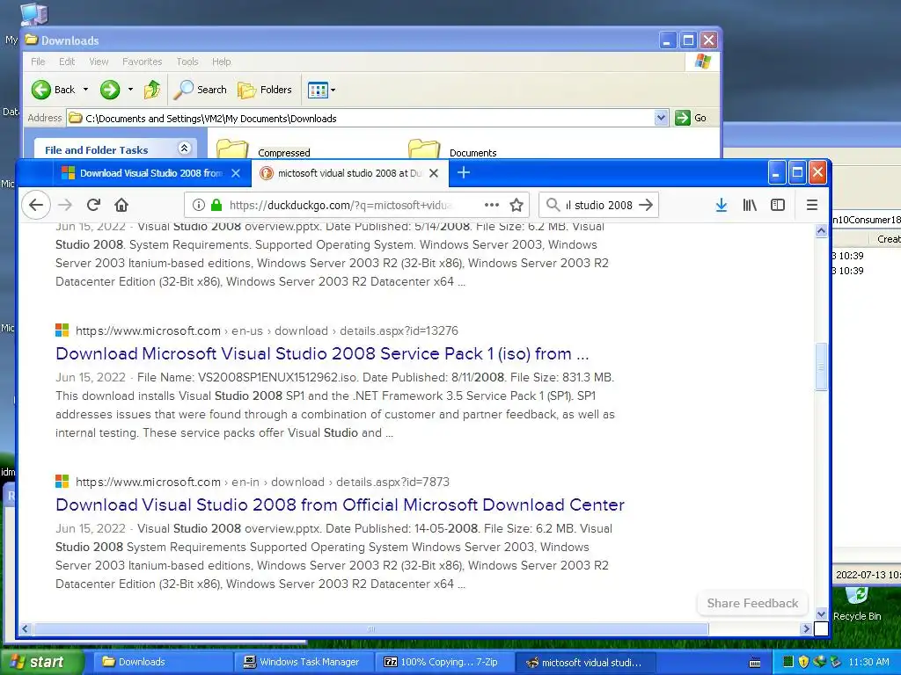The width and height of the screenshot is (901, 675).
Task: Open Firefox downloads panel
Action: pos(722,205)
